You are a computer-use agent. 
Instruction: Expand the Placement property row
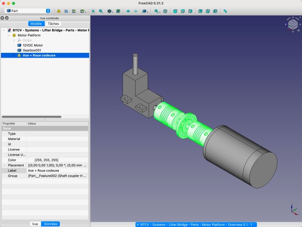(x=4, y=165)
